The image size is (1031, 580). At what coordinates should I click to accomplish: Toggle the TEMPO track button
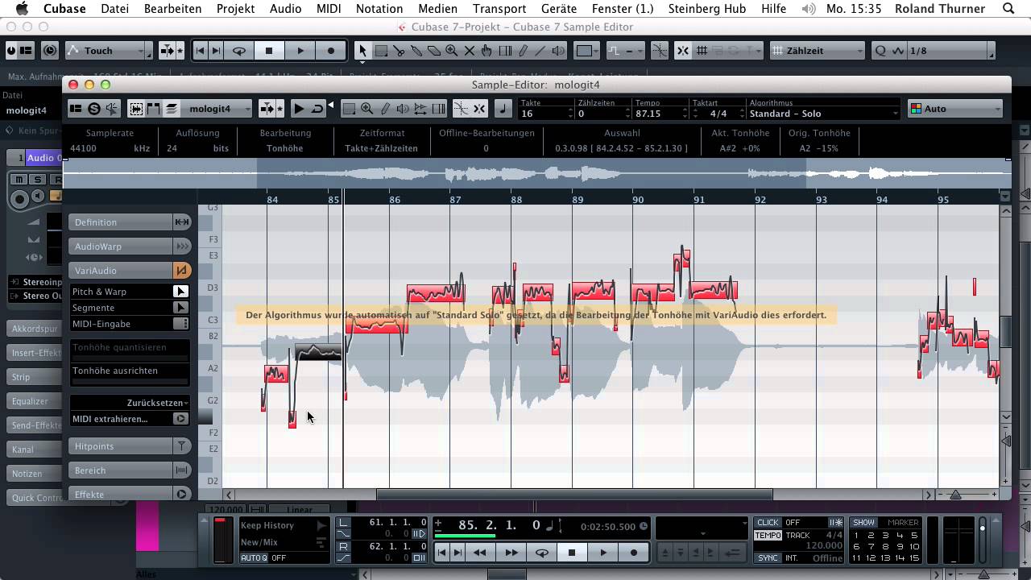[x=768, y=536]
